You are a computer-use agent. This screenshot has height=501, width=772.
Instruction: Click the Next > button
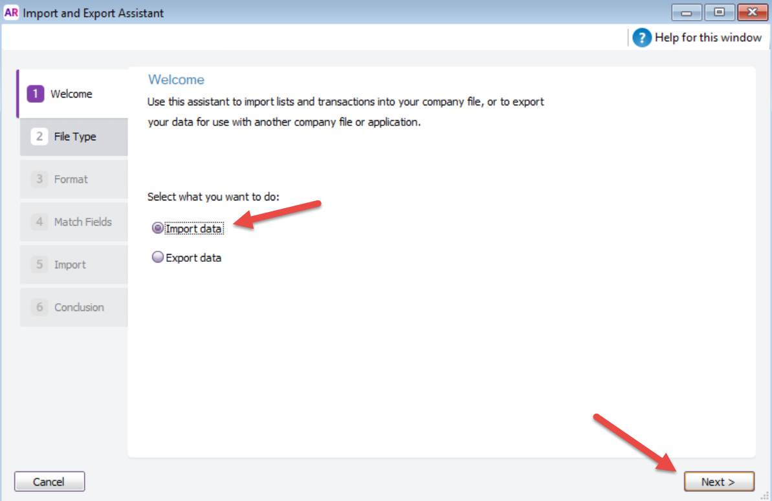tap(719, 482)
